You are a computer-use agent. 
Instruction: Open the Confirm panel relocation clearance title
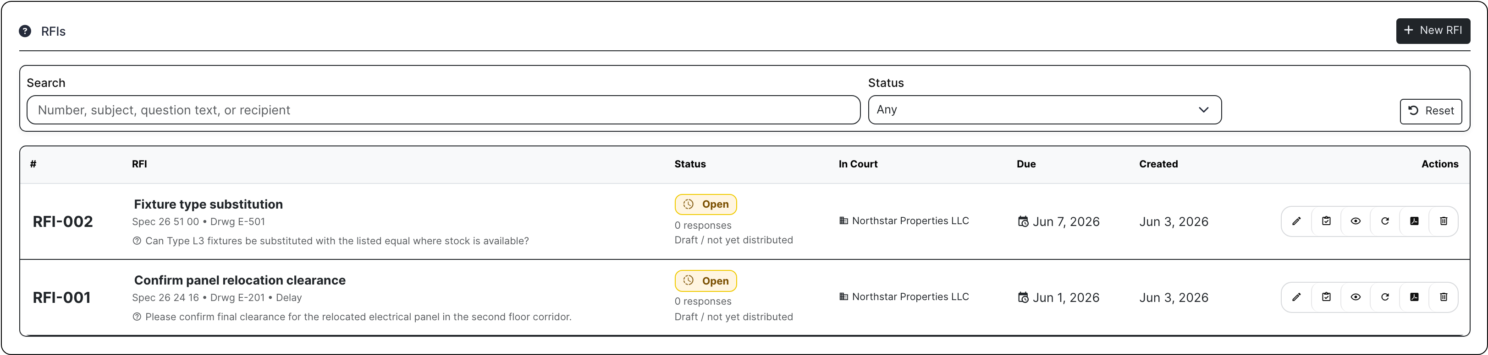pyautogui.click(x=240, y=280)
